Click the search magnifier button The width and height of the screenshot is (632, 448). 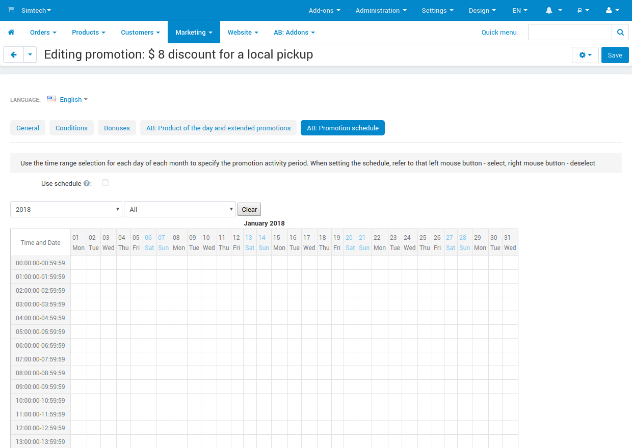[x=620, y=32]
